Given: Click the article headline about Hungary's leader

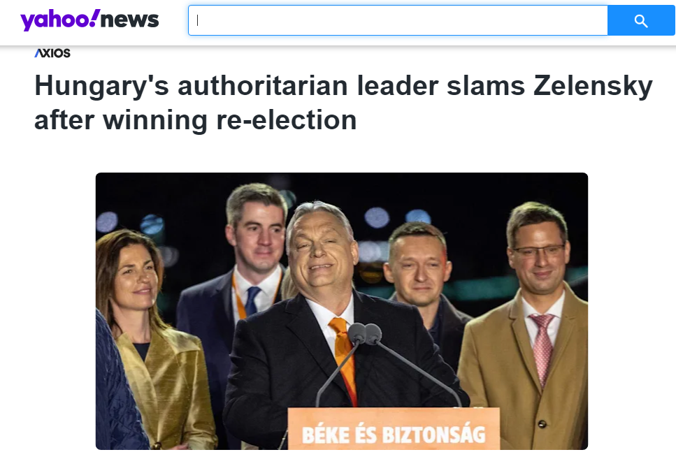Looking at the screenshot, I should (x=344, y=103).
